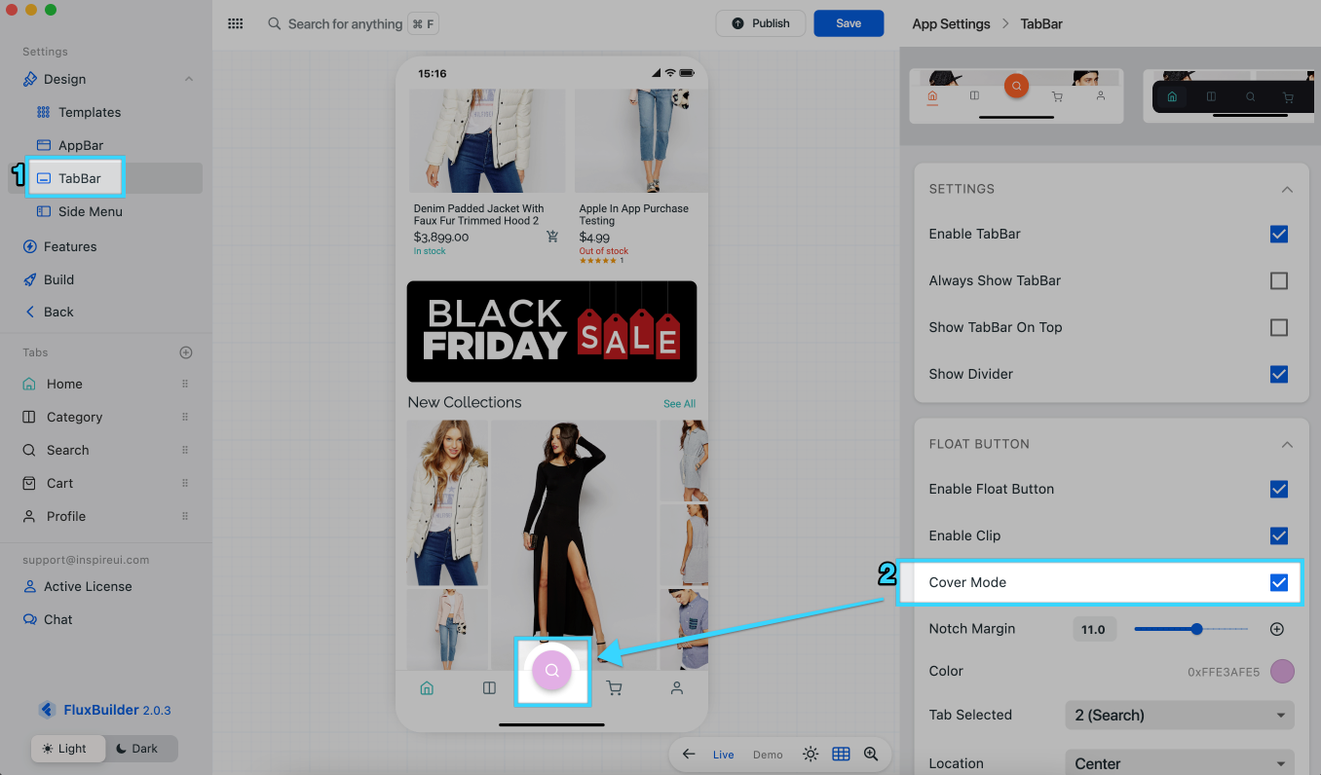Click the brightness sun icon in bottom toolbar
Viewport: 1321px width, 775px height.
(811, 755)
